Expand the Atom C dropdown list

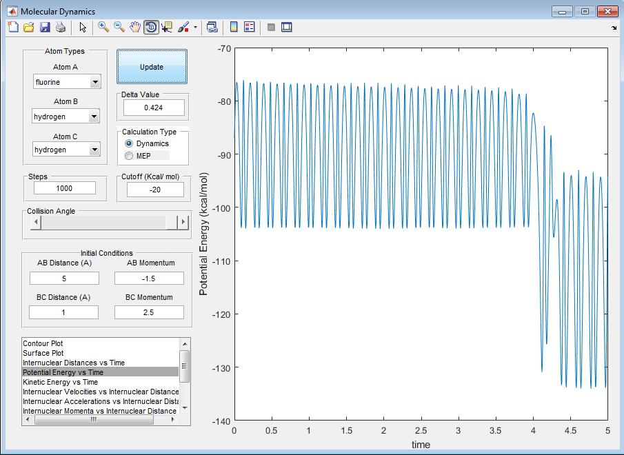tap(95, 150)
